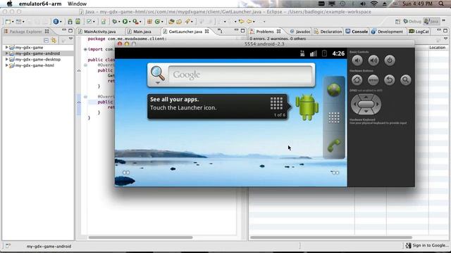Viewport: 451px width, 253px height.
Task: Open the Javadoc view tab
Action: point(300,32)
